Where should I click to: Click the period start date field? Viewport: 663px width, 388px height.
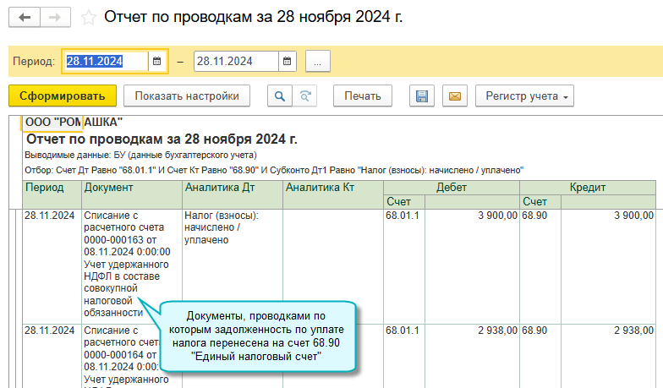pos(107,61)
